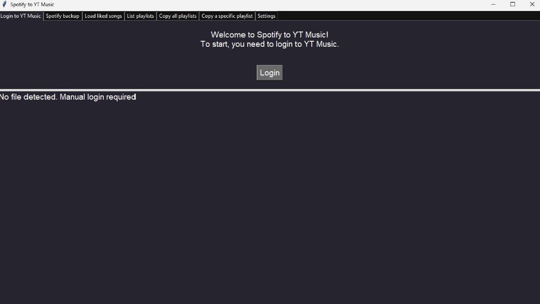Maximize the application window

coord(513,4)
